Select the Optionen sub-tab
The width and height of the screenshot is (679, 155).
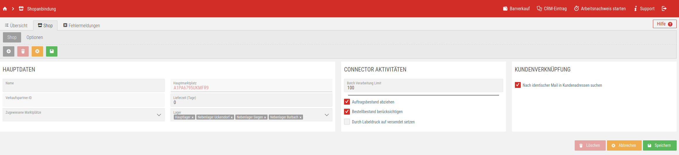pyautogui.click(x=35, y=37)
